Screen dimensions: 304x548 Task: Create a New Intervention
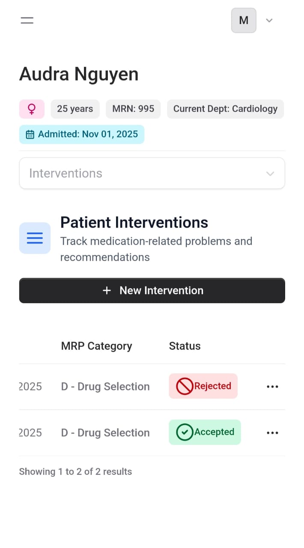point(152,290)
